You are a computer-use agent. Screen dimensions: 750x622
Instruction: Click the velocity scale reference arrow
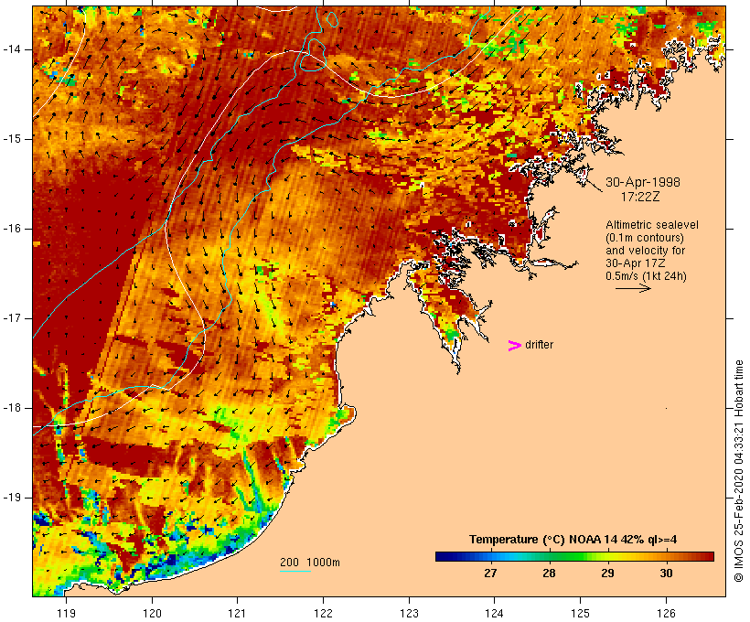click(x=633, y=288)
